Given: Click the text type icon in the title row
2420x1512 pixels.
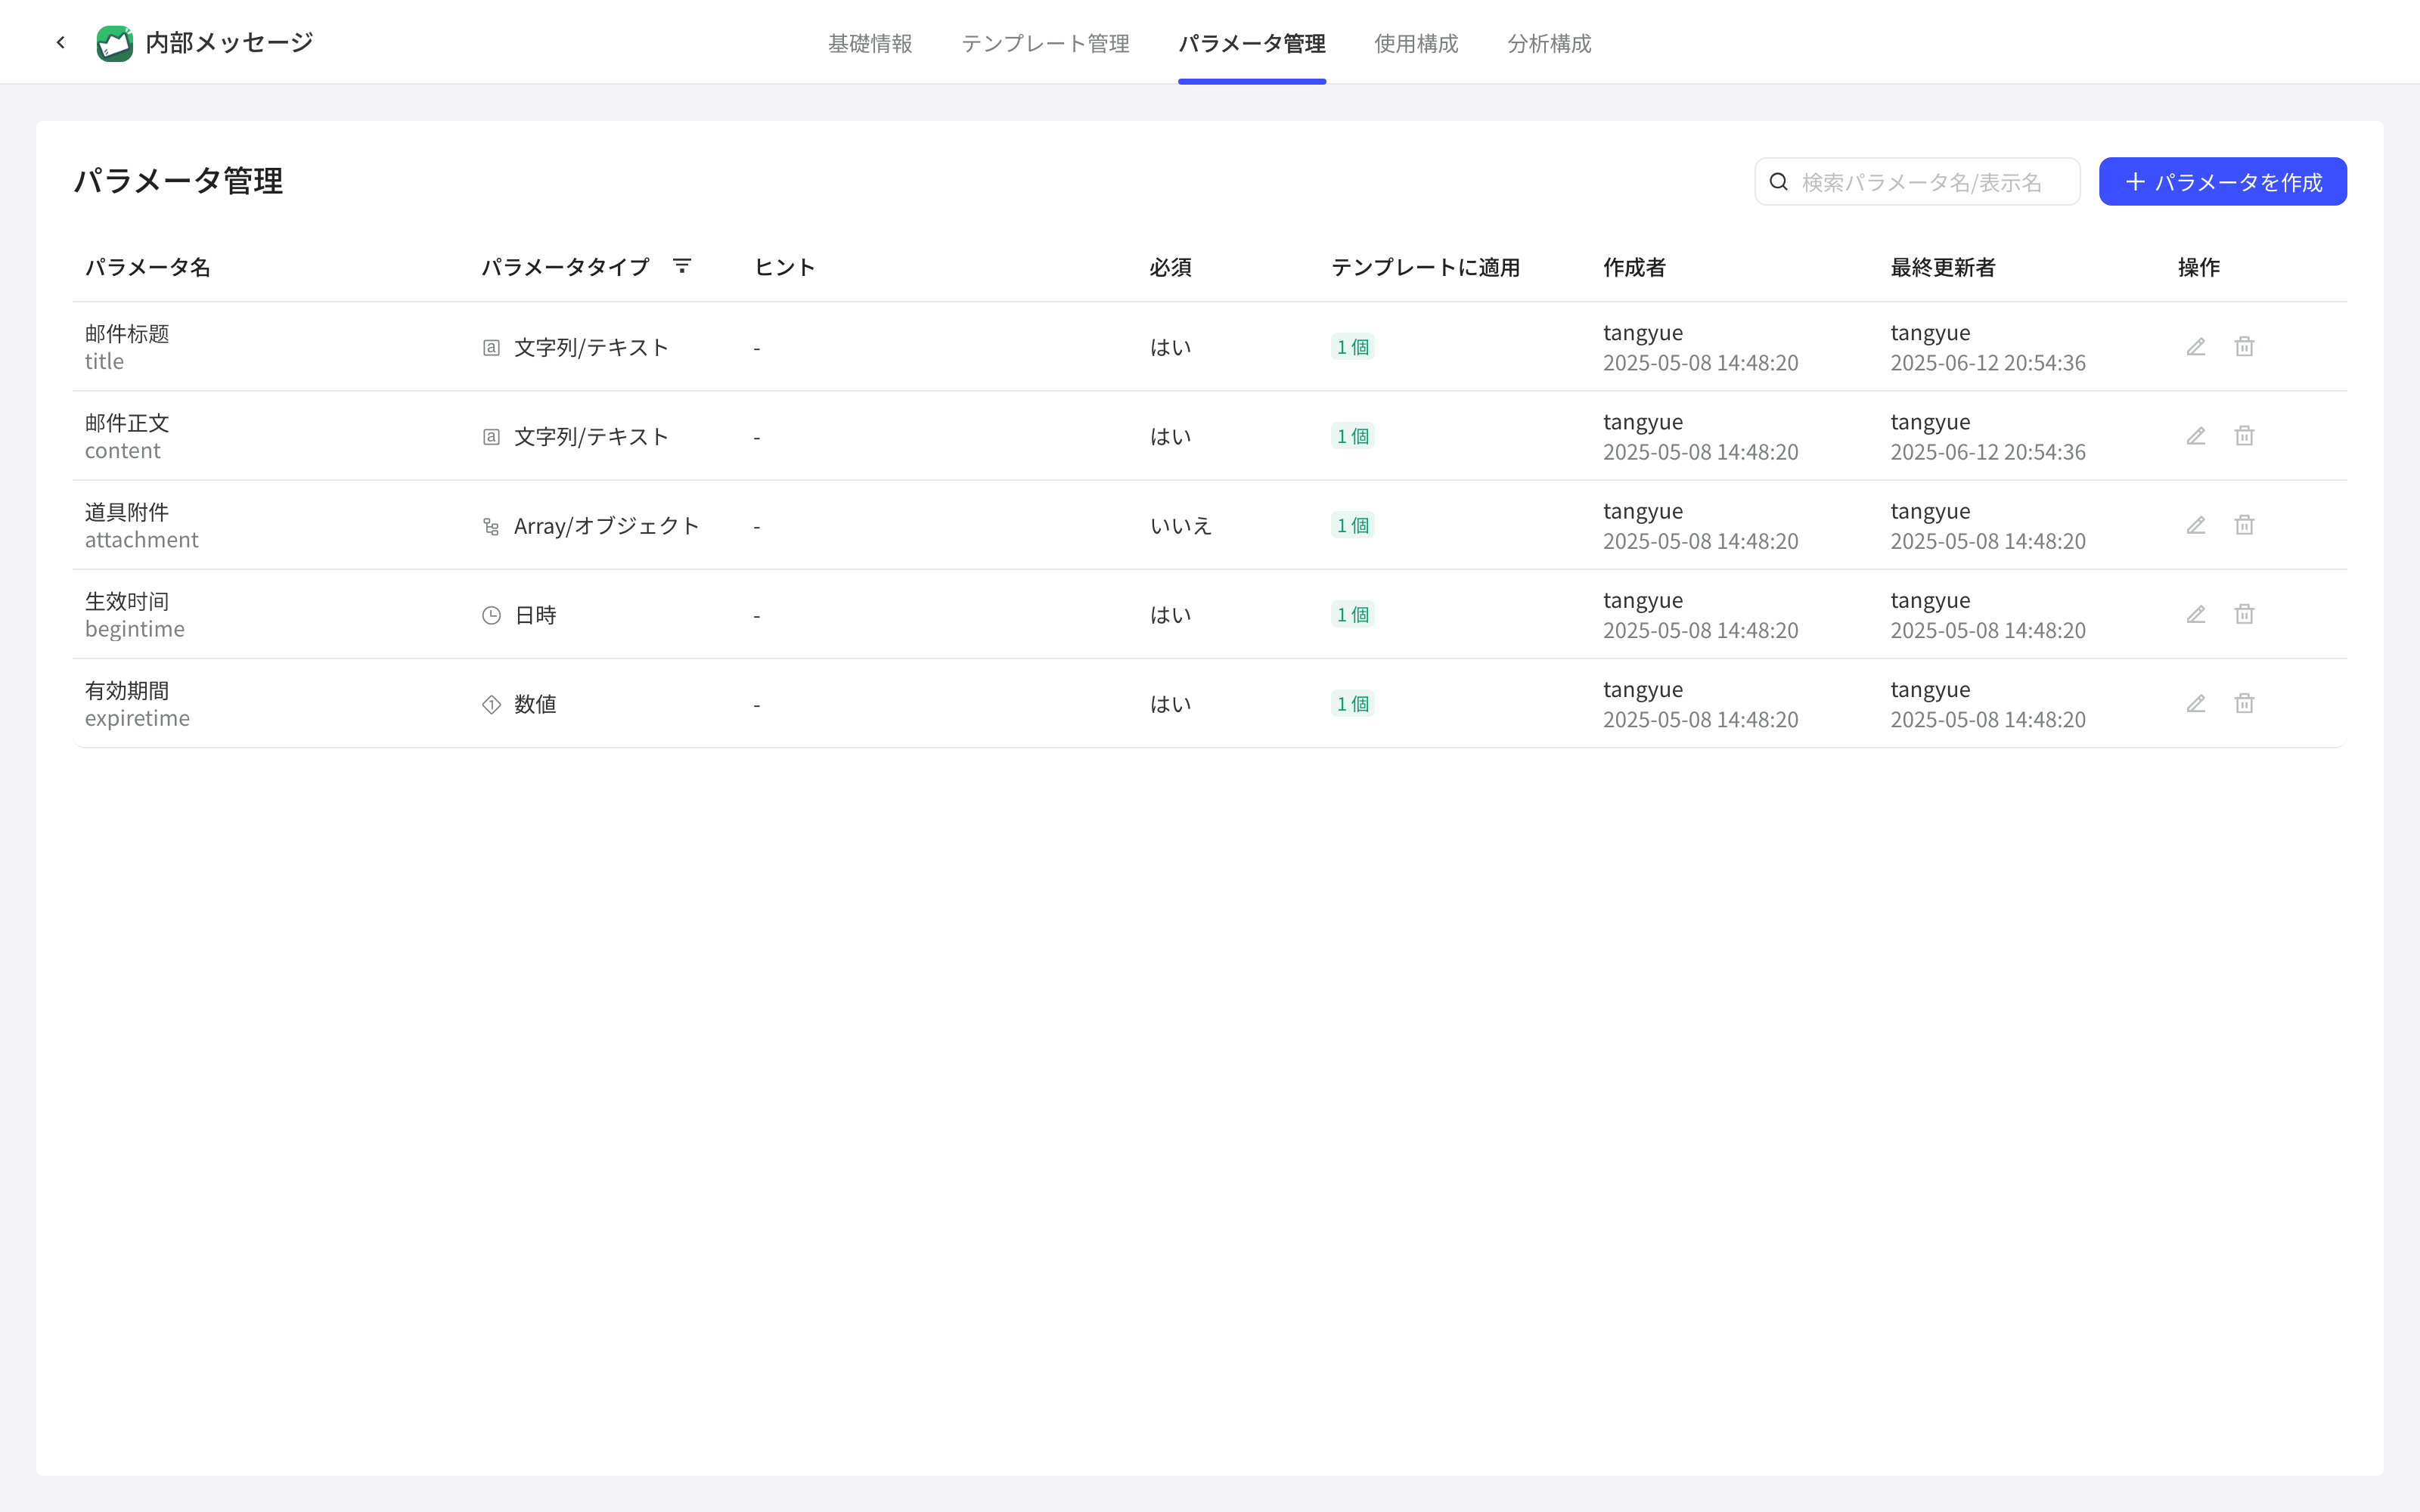Looking at the screenshot, I should click(x=491, y=348).
